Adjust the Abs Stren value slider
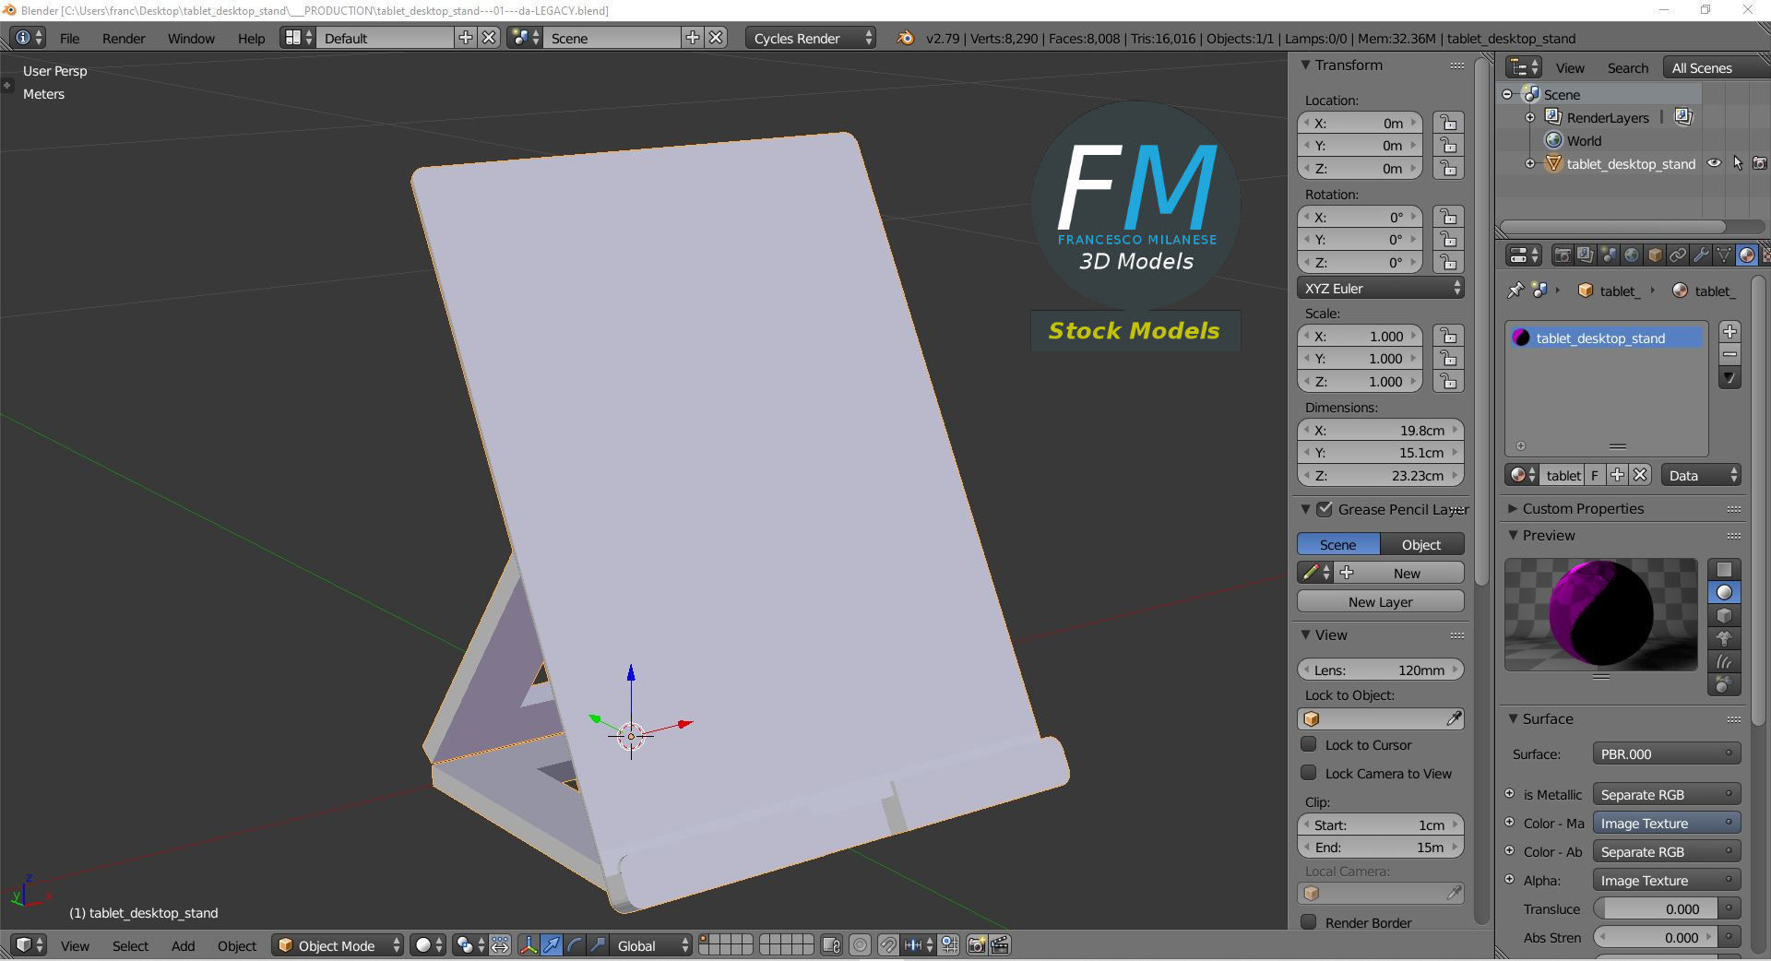This screenshot has width=1771, height=961. [1656, 937]
